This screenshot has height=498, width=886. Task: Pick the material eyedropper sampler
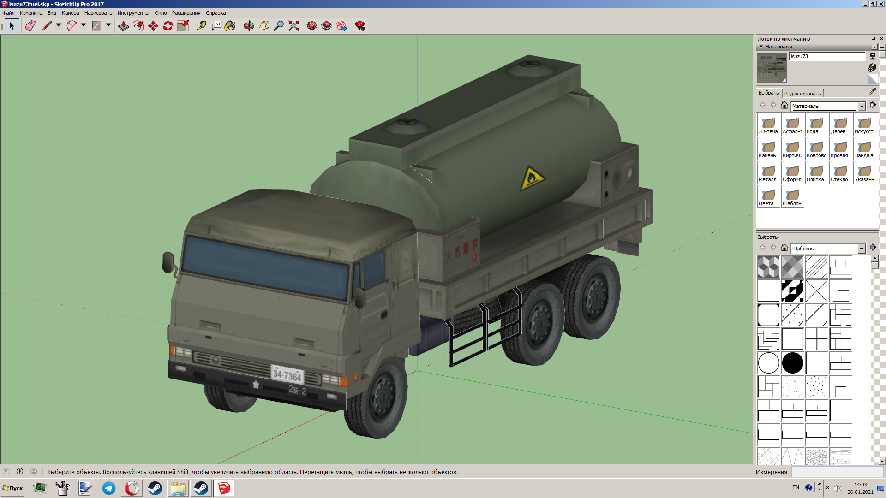(x=872, y=92)
